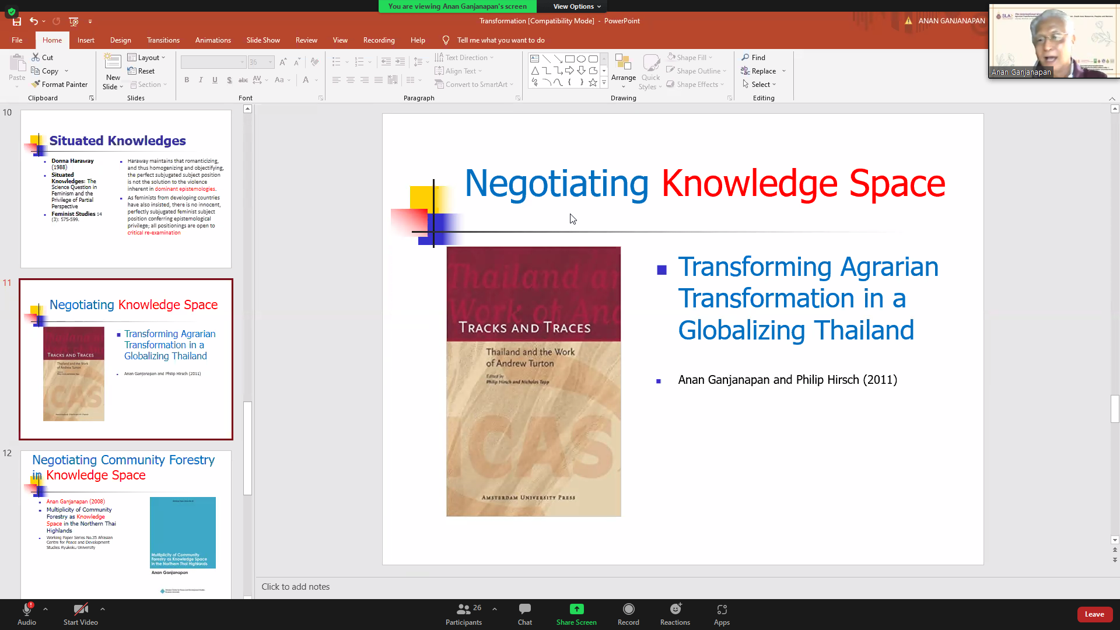Screen dimensions: 1120x630
Task: Open the Slide Show tab
Action: (x=263, y=40)
